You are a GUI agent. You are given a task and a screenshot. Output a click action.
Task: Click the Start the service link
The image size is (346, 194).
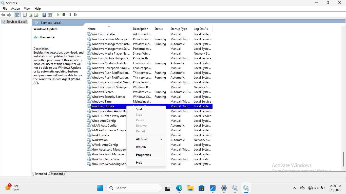[x=36, y=37]
